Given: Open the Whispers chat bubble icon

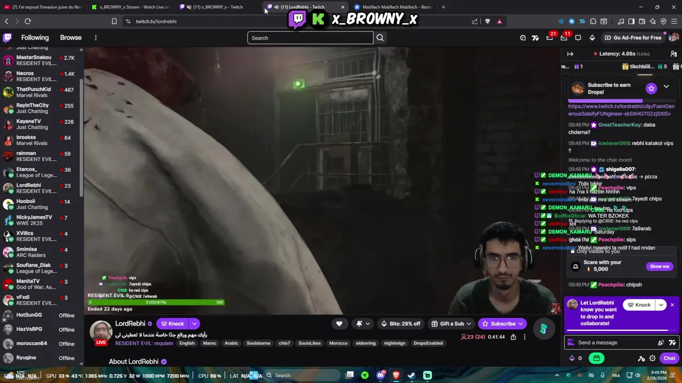Looking at the screenshot, I should coord(578,38).
